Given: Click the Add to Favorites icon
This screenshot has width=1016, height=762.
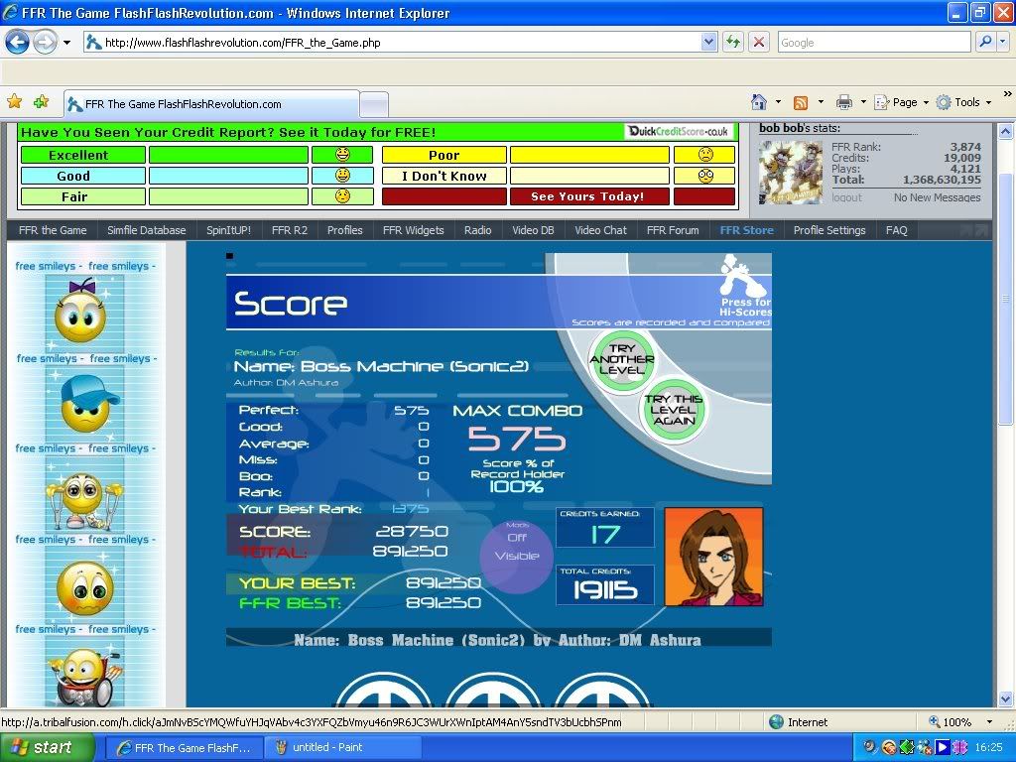Looking at the screenshot, I should click(x=41, y=102).
